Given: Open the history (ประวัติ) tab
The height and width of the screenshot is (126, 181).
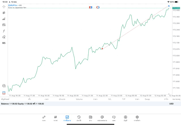Looking at the screenshot, I should pyautogui.click(x=79, y=118).
